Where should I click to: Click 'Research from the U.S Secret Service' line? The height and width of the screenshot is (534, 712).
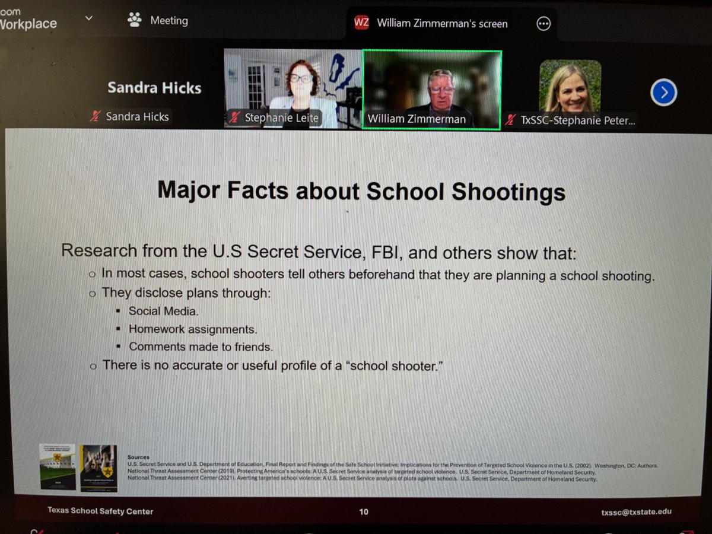(319, 252)
